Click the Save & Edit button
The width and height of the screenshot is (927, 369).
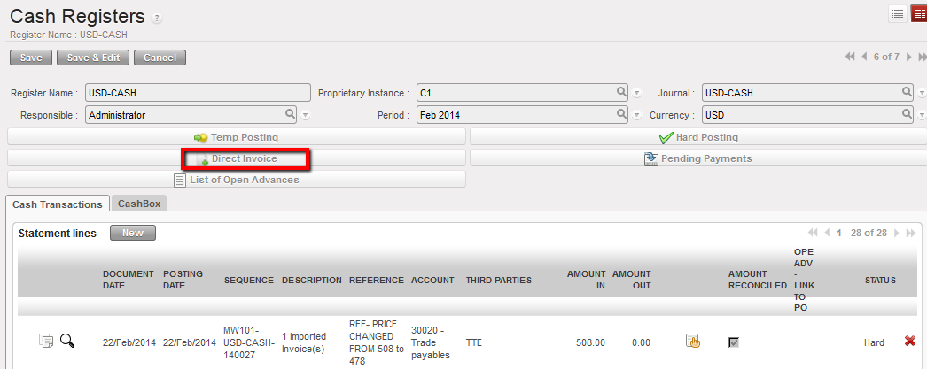pos(93,58)
